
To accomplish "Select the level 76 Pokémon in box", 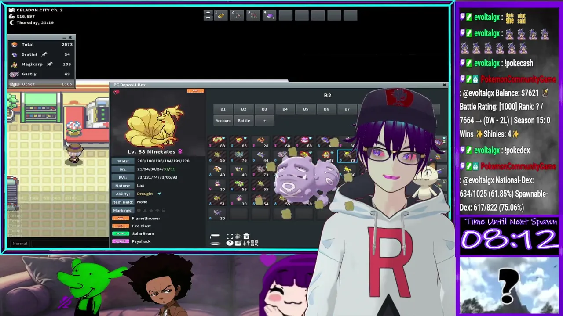I will pos(240,157).
